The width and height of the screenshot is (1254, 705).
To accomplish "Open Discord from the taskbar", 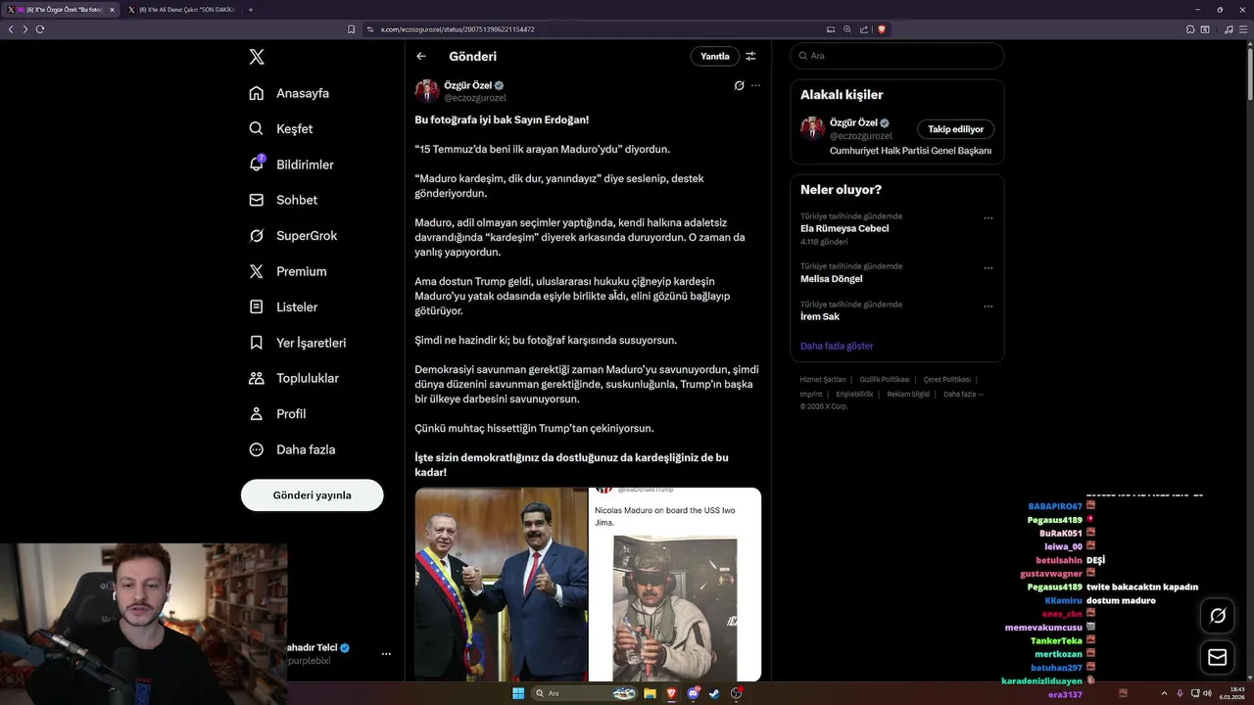I will point(694,693).
